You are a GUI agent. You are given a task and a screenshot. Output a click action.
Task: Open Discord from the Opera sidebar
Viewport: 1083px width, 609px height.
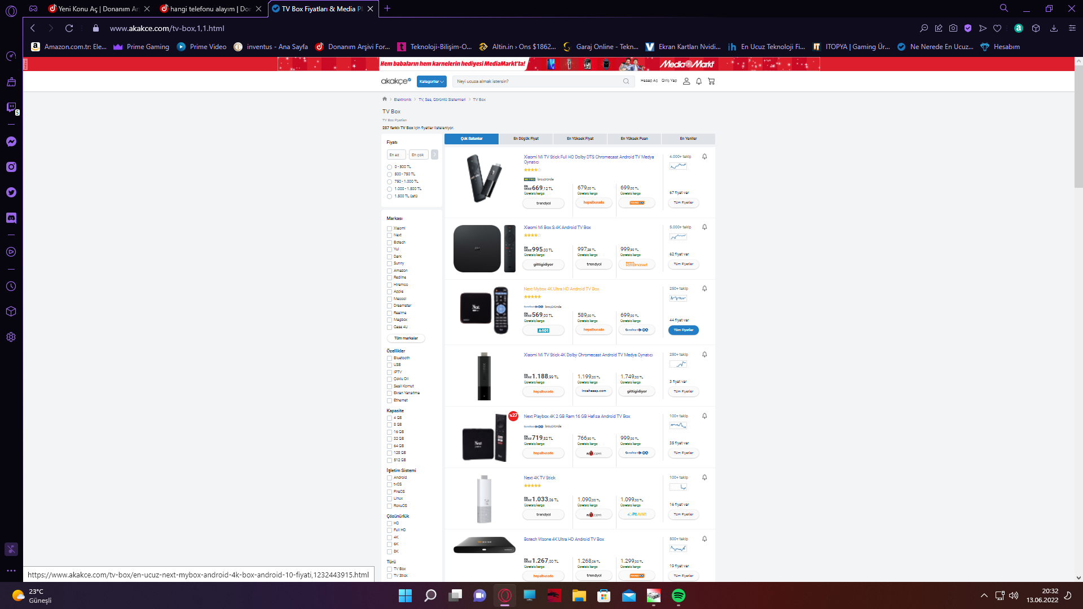(11, 218)
